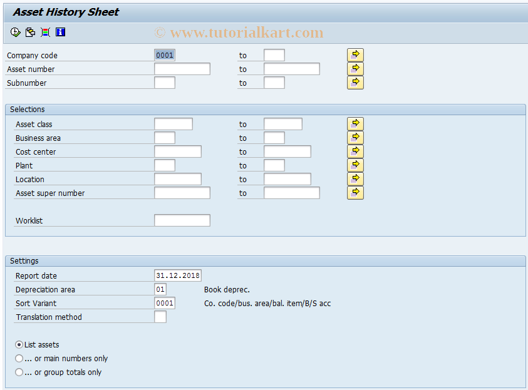528x390 pixels.
Task: Open multiple selection for Business area
Action: 355,138
